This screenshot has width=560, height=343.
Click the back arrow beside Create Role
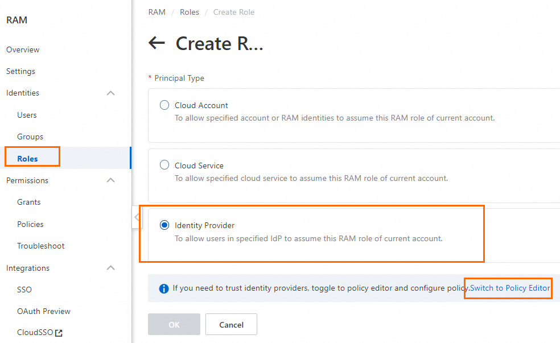(157, 43)
